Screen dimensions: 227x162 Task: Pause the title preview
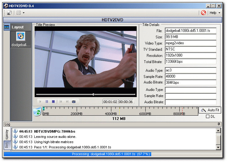coord(47,102)
